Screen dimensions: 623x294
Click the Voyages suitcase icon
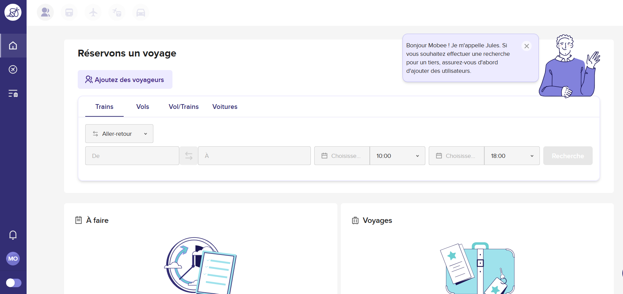click(x=355, y=220)
